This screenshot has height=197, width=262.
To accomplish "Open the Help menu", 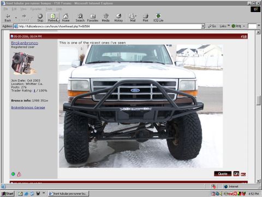I will [x=59, y=9].
